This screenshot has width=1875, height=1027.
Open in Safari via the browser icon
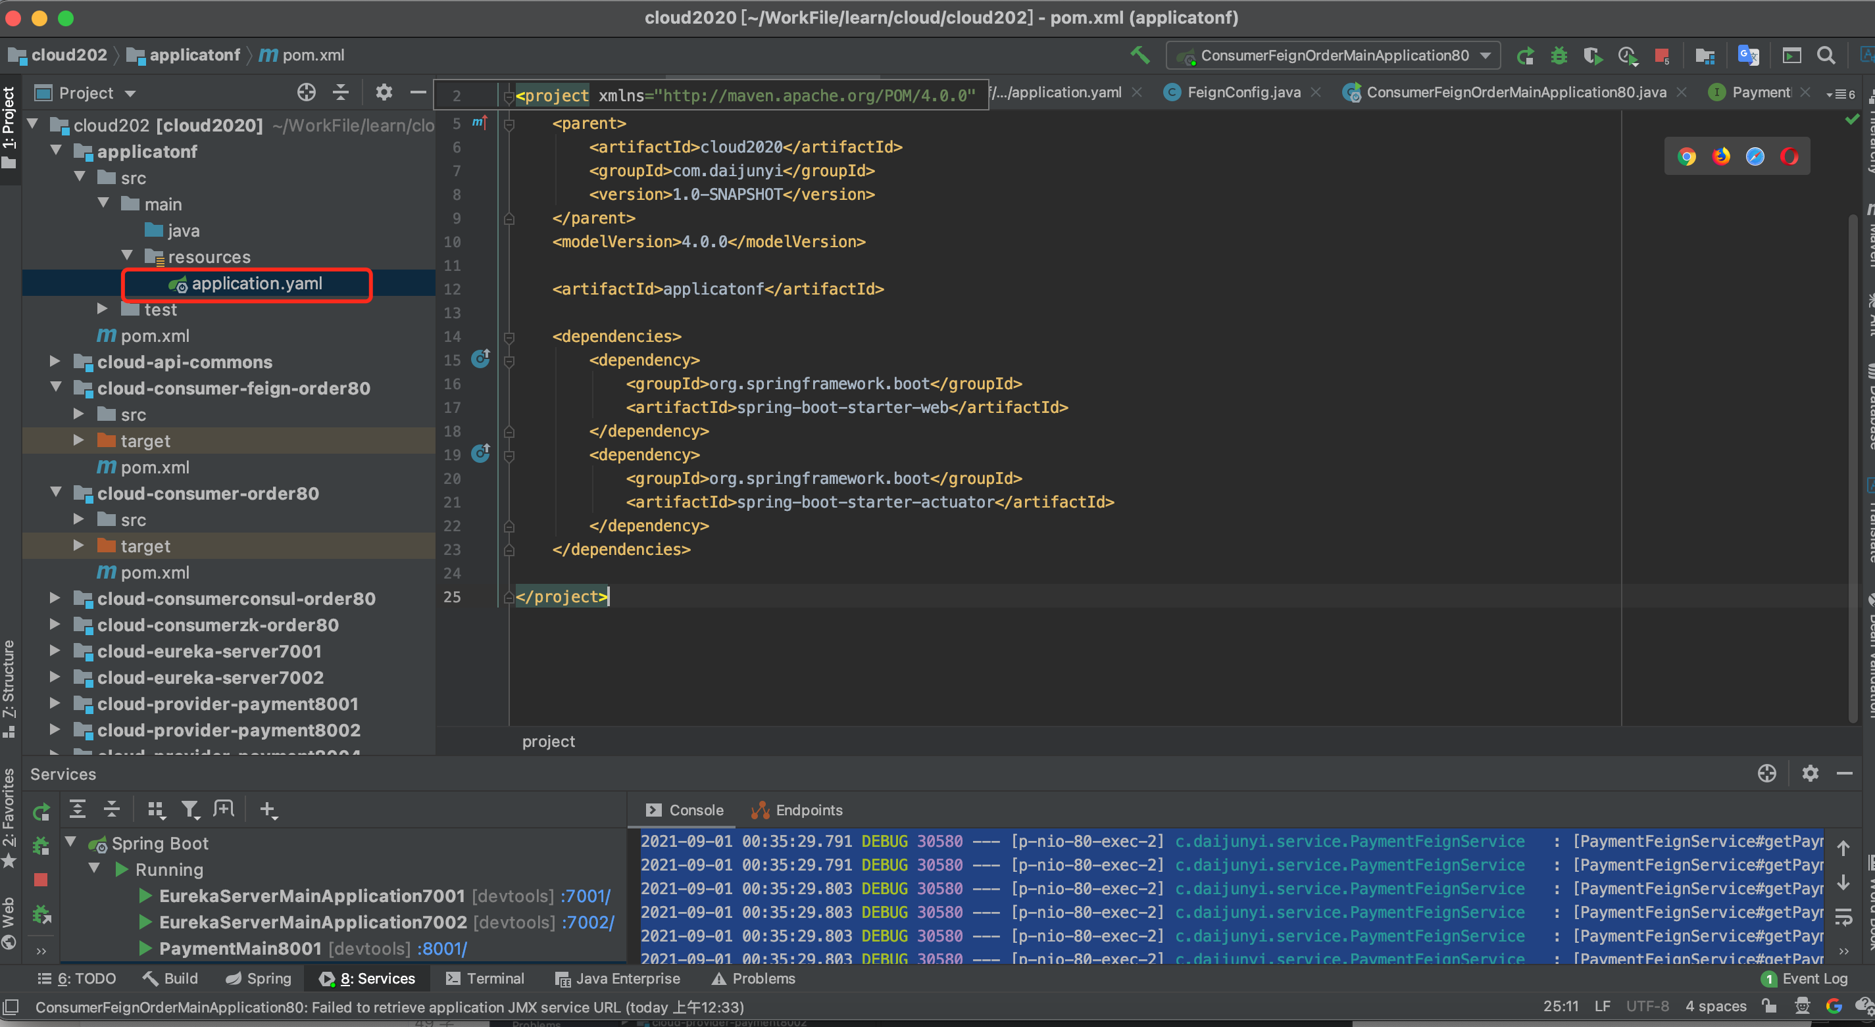click(1755, 156)
